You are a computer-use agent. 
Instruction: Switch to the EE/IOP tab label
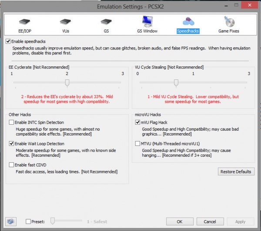[25, 31]
